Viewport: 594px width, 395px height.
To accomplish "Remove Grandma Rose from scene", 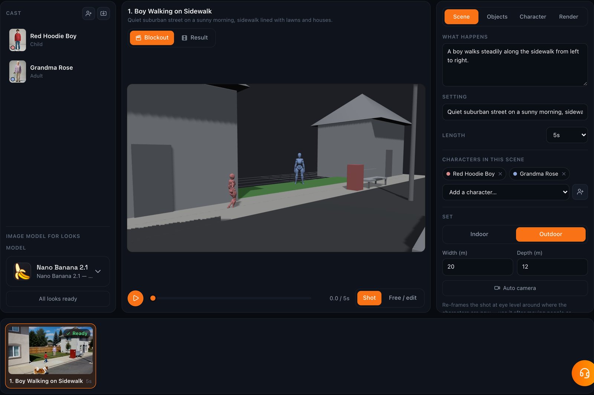I will point(564,174).
